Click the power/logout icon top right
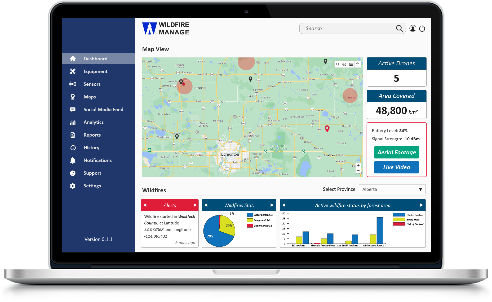Image resolution: width=492 pixels, height=302 pixels. [422, 28]
